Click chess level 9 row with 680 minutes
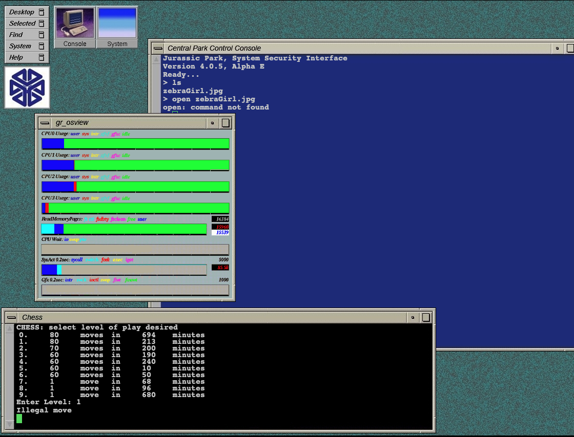This screenshot has height=437, width=574. tap(112, 395)
